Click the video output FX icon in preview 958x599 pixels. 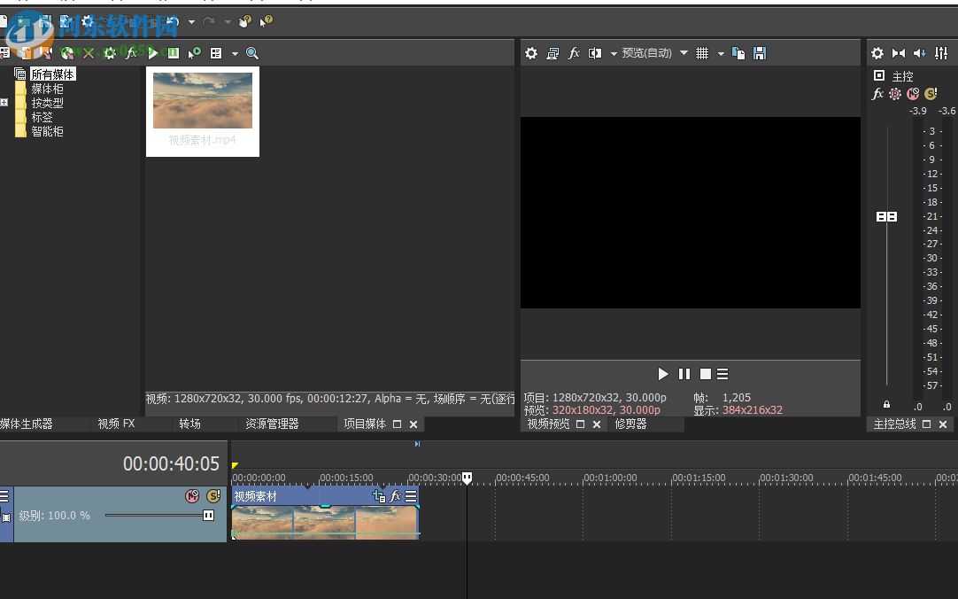(x=574, y=53)
